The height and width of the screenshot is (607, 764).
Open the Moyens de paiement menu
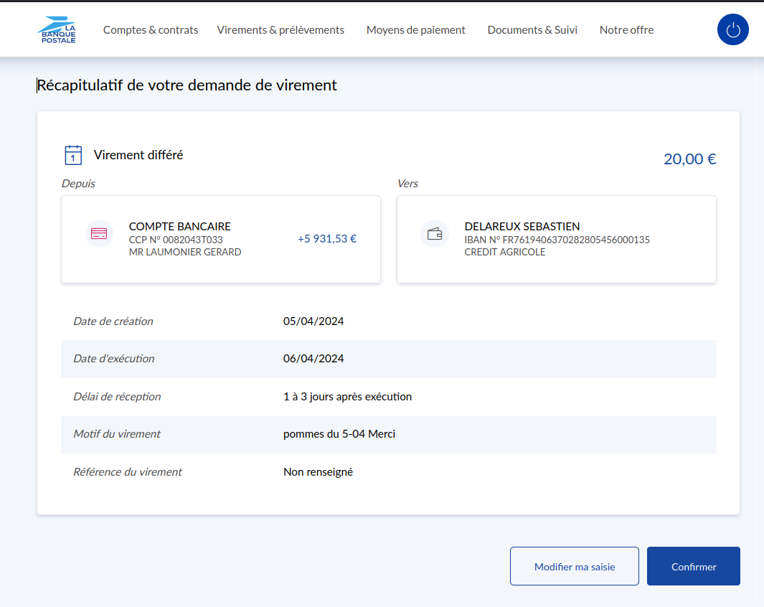[x=415, y=30]
